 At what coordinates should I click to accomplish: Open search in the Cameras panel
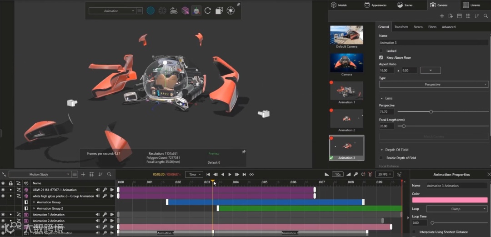pyautogui.click(x=486, y=16)
